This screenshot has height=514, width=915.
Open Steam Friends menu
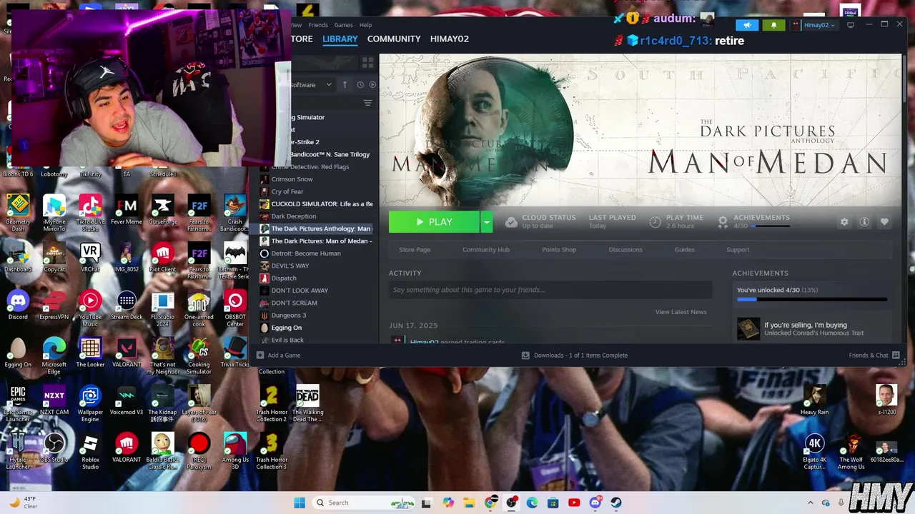point(318,25)
